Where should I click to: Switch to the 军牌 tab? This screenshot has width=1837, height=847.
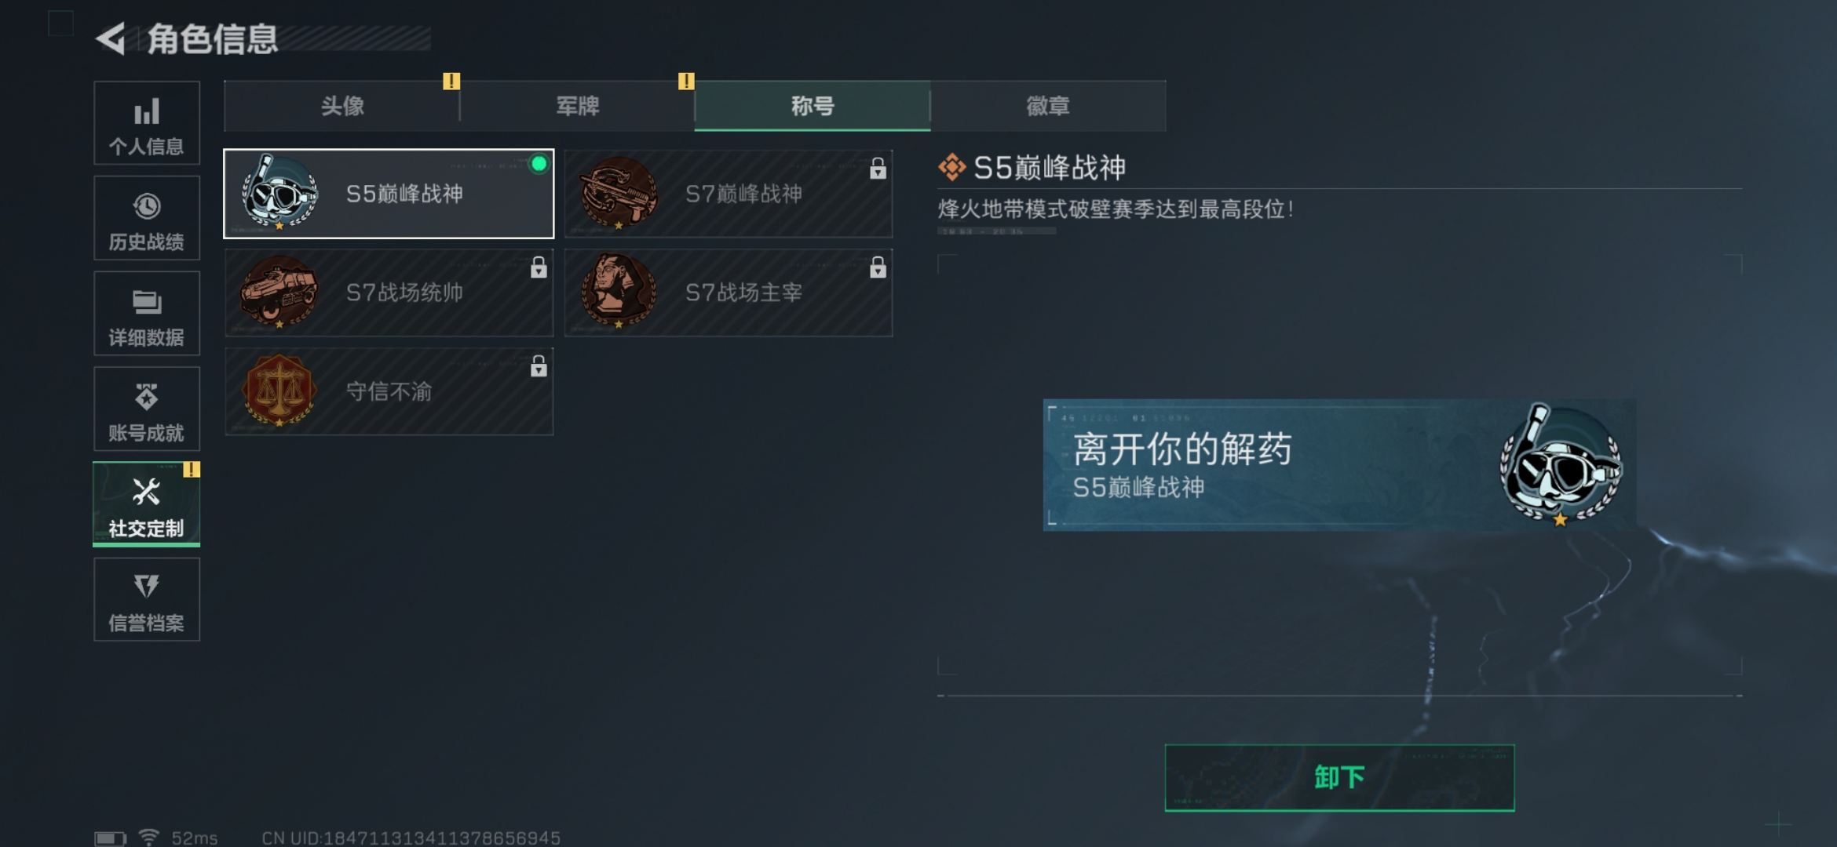(578, 106)
